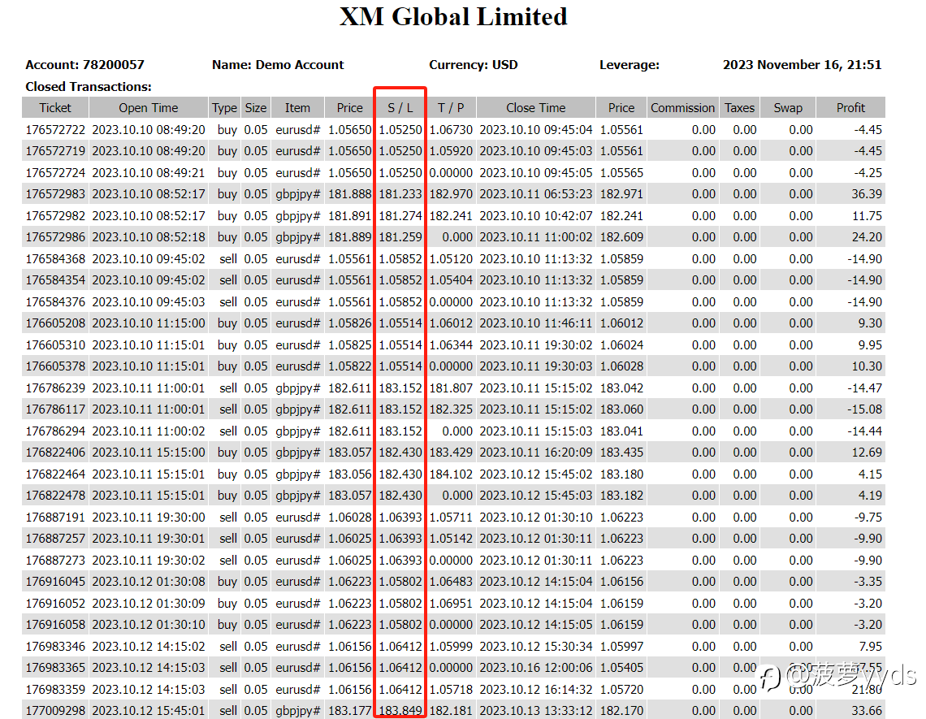Image resolution: width=926 pixels, height=719 pixels.
Task: Click profit value 12.69
Action: (867, 453)
